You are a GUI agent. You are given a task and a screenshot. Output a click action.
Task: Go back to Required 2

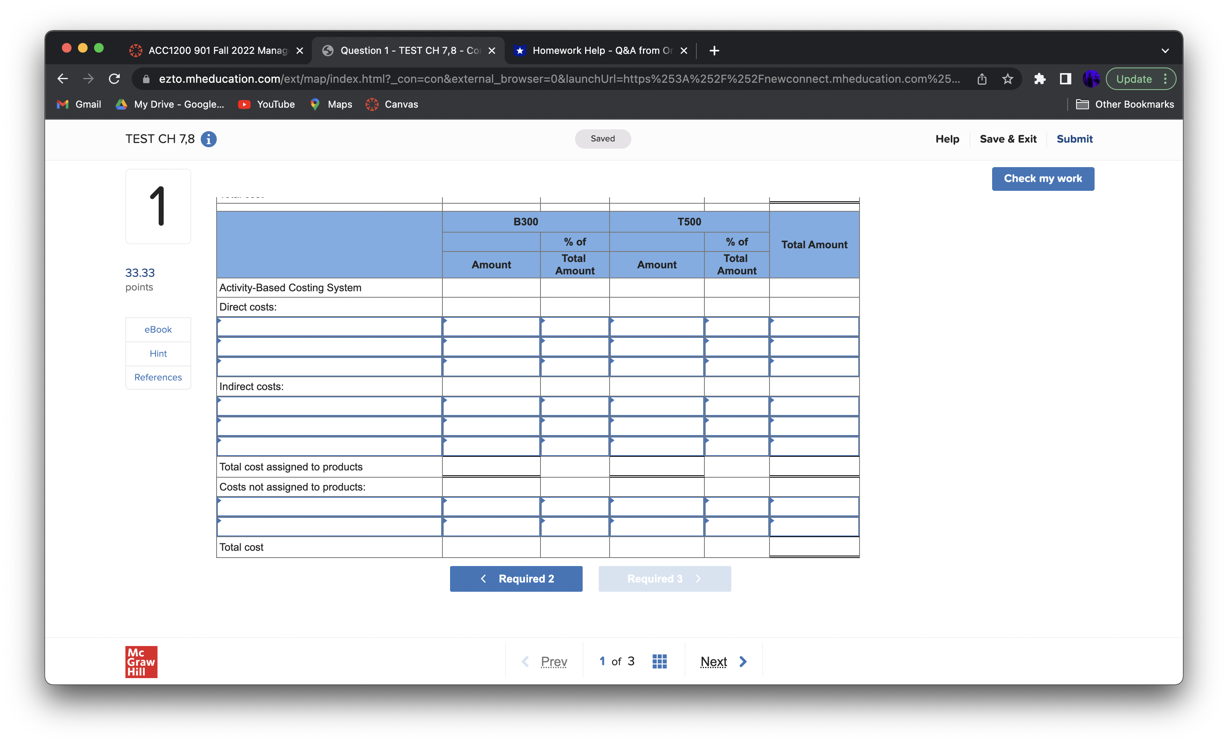pos(516,578)
